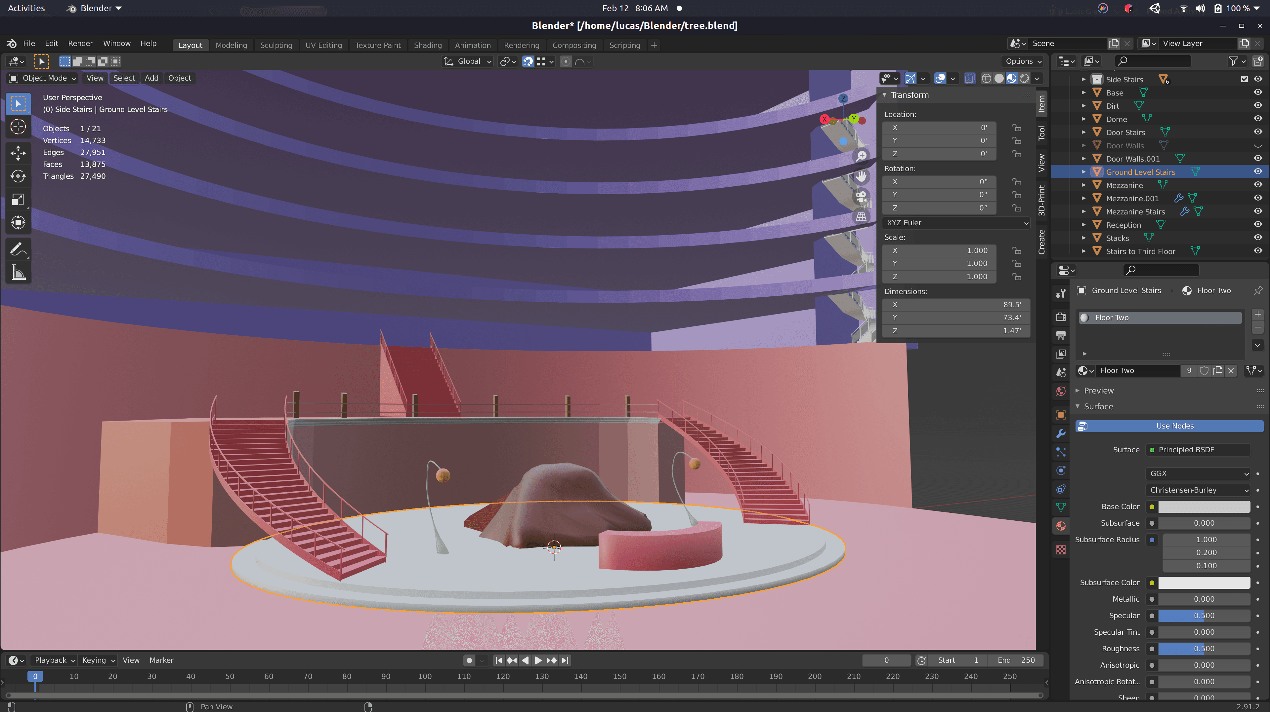Select the Annotate pencil tool
The height and width of the screenshot is (712, 1270).
point(18,250)
